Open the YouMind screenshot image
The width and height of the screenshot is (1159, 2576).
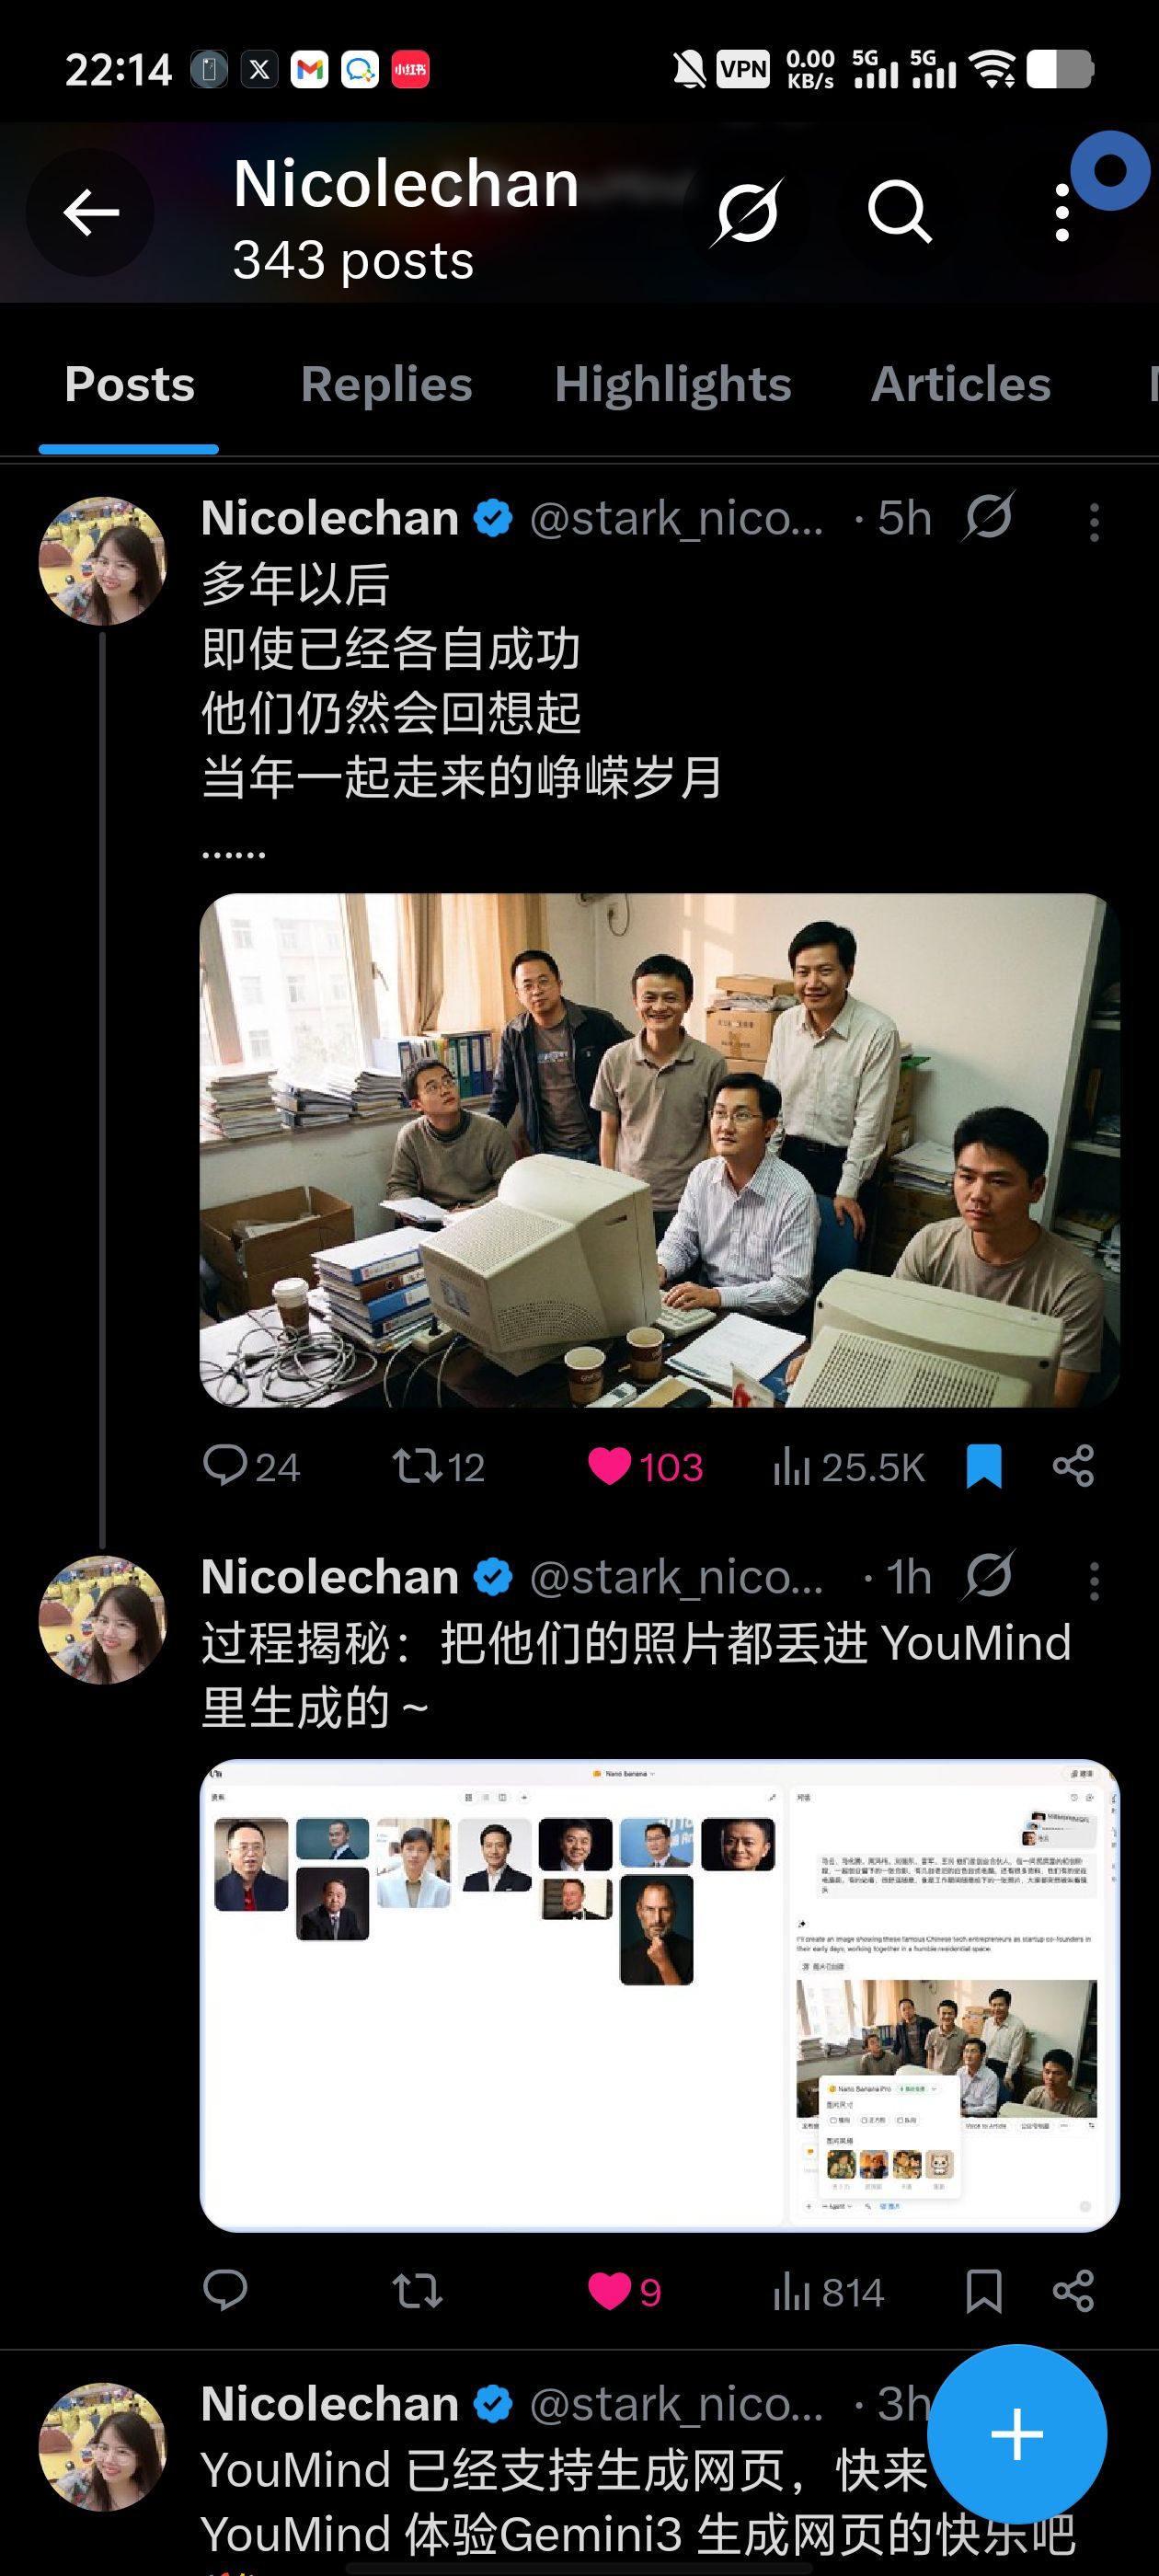click(659, 1995)
